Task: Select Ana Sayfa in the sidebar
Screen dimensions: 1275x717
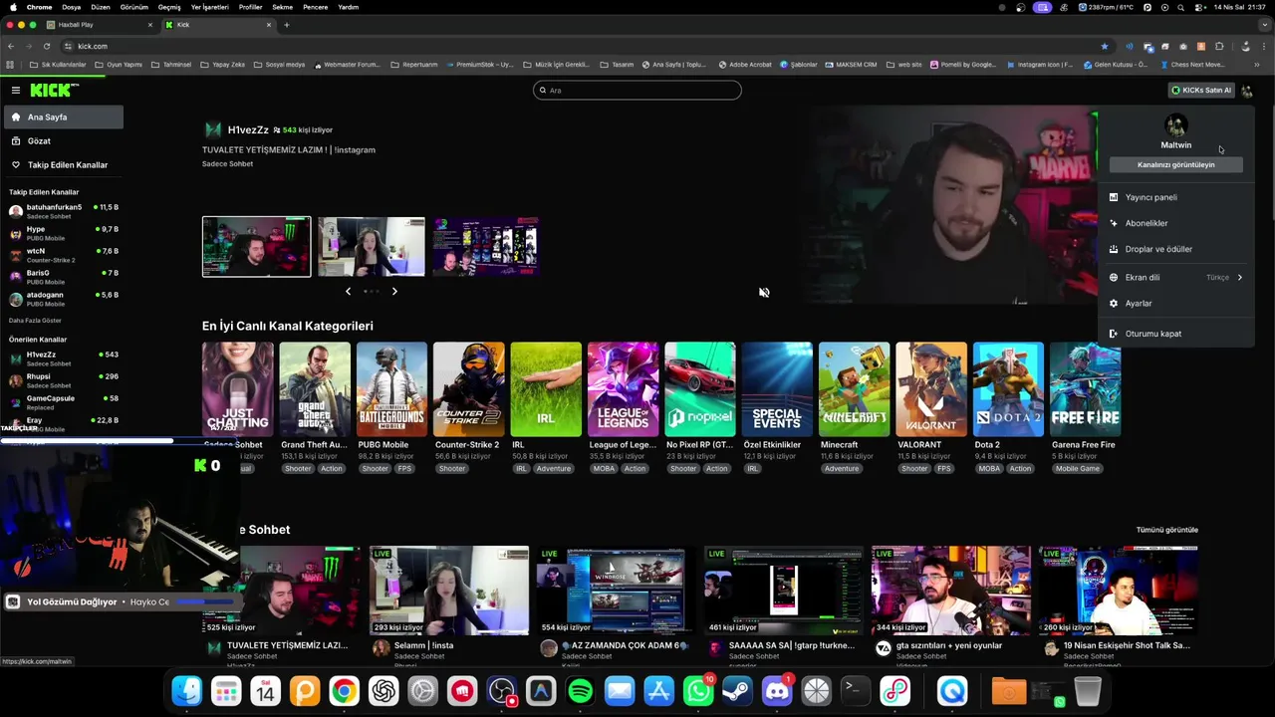Action: pos(64,117)
